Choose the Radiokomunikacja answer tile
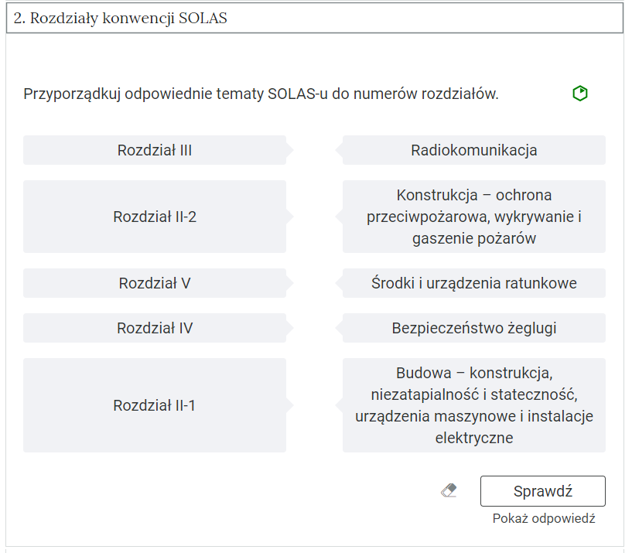The width and height of the screenshot is (632, 553). [x=473, y=150]
